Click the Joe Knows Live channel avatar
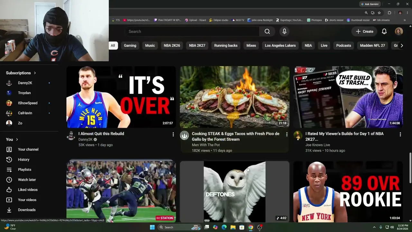 298,136
